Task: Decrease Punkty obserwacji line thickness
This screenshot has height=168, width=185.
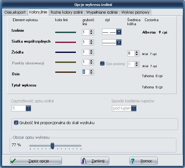Action: click(x=91, y=63)
